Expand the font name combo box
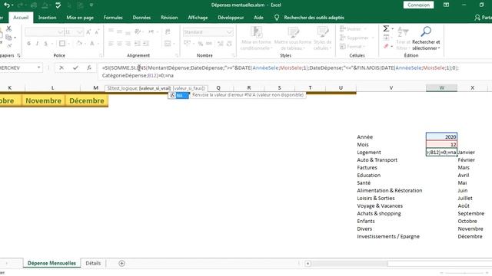This screenshot has width=492, height=276. click(x=60, y=32)
